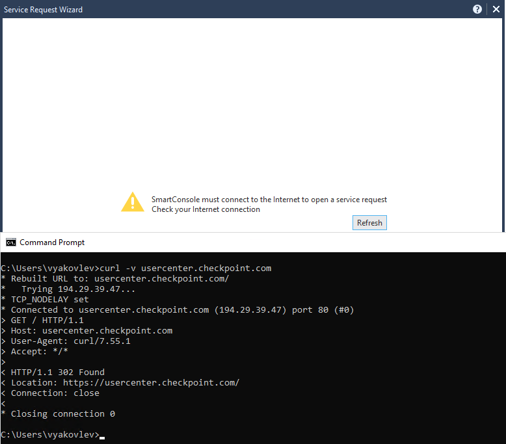Click the 'TCP_NODELAY set' output line
The height and width of the screenshot is (444, 506).
(x=49, y=299)
